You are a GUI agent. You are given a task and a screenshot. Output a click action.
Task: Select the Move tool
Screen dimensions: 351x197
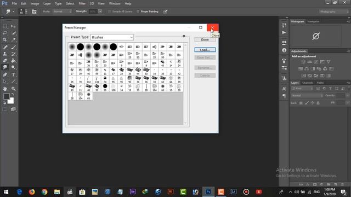pos(13,26)
